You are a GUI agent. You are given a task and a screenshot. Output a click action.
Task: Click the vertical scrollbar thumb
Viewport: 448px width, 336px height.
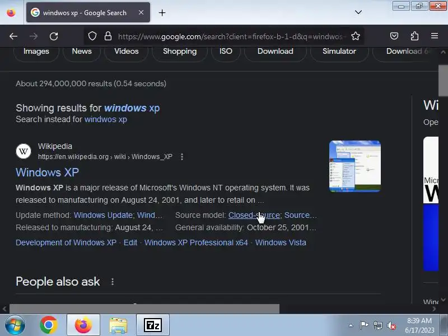(x=443, y=81)
